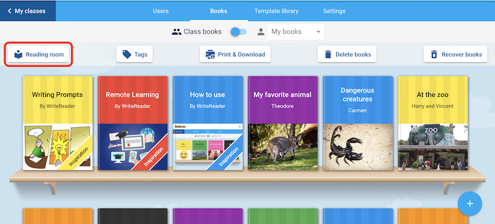
Task: Go back via My classes chevron
Action: tap(9, 11)
